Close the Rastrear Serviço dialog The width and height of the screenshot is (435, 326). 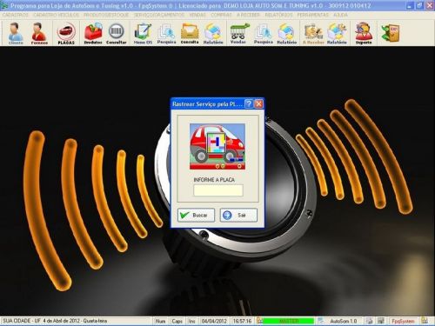[258, 103]
